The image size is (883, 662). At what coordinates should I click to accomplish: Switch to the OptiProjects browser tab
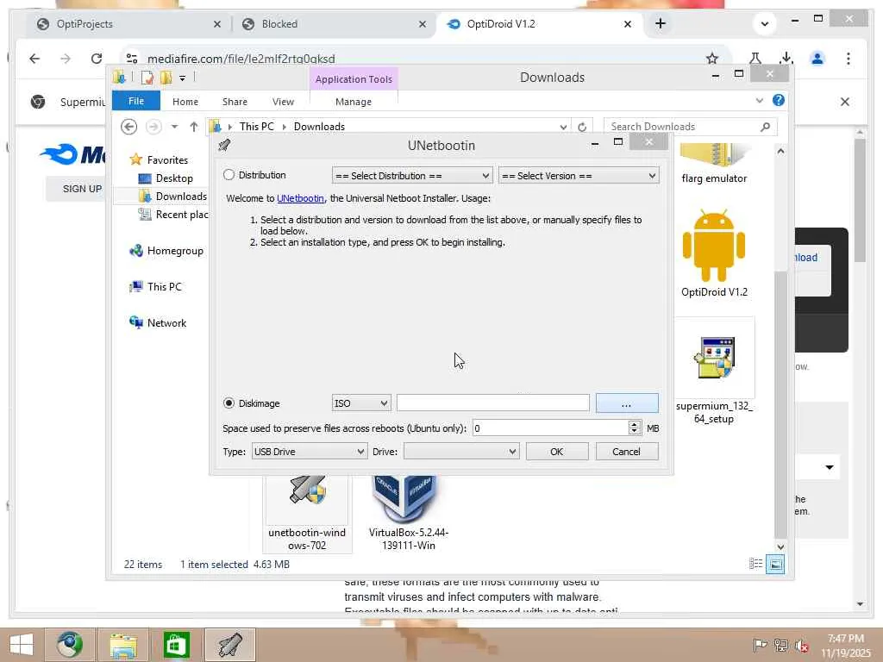[x=128, y=23]
